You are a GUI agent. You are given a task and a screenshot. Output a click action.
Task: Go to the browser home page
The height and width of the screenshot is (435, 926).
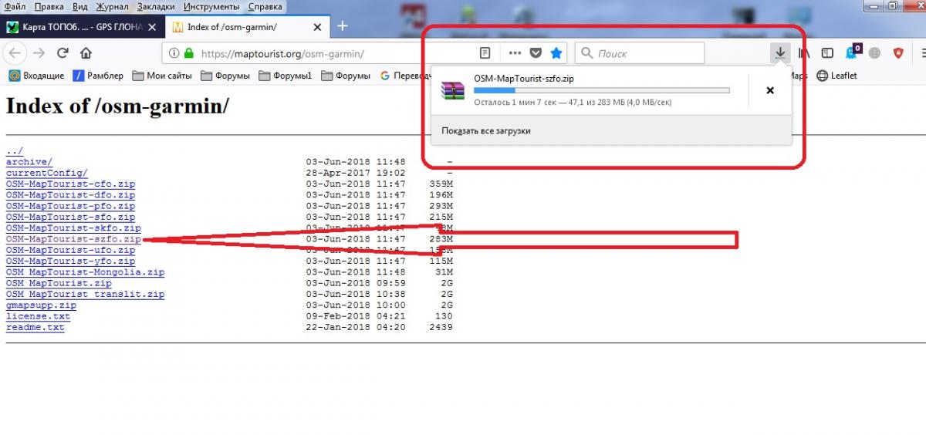[86, 53]
